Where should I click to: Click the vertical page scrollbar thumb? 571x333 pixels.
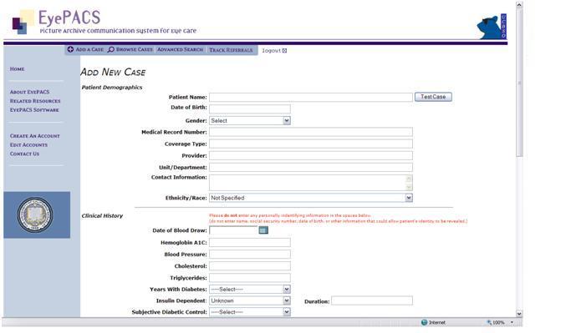click(519, 83)
